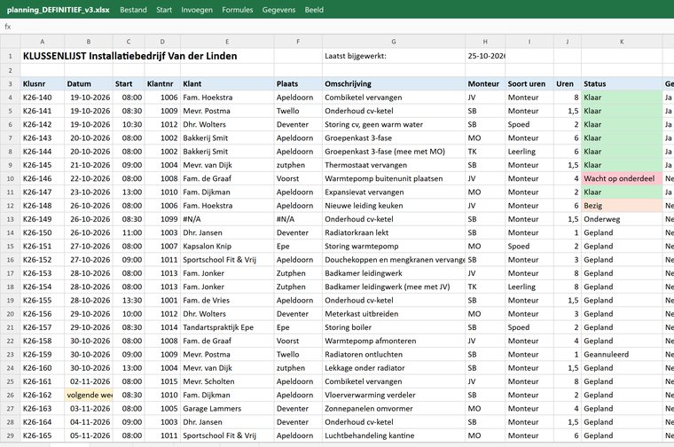Click the Uren header cell
The image size is (674, 447).
[567, 83]
